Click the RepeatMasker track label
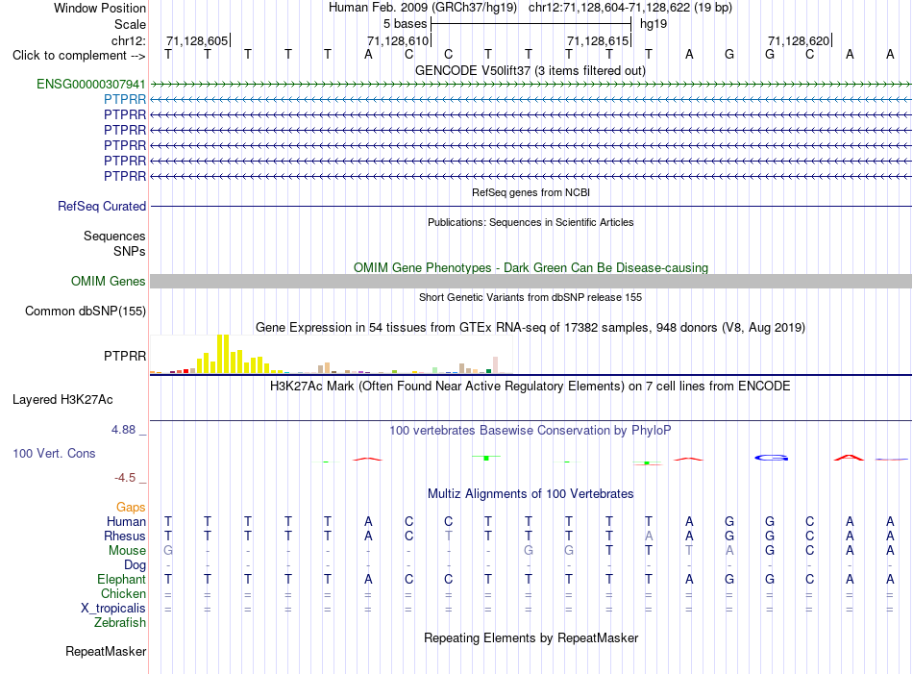 pyautogui.click(x=106, y=651)
